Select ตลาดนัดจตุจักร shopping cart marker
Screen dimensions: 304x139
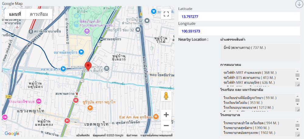pyautogui.click(x=81, y=52)
